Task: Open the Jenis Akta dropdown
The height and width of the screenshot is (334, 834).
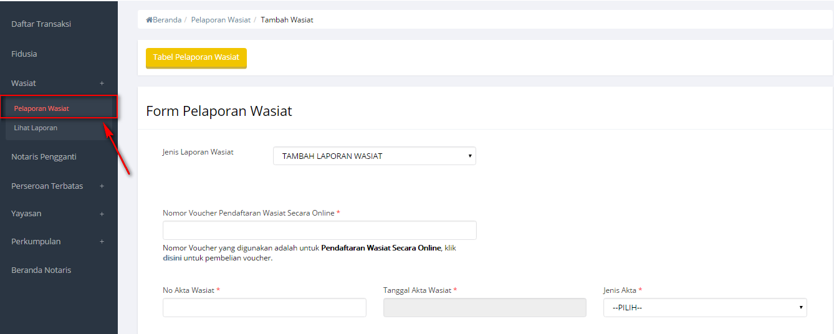Action: pyautogui.click(x=704, y=308)
